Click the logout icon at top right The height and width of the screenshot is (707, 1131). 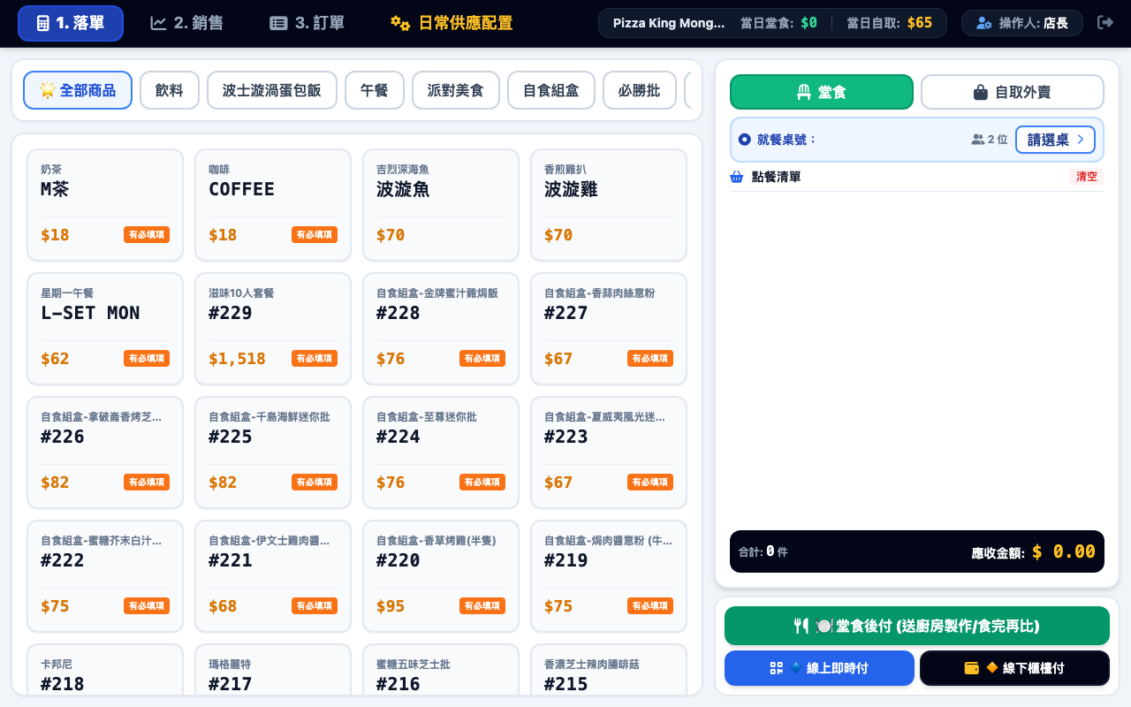pyautogui.click(x=1104, y=23)
